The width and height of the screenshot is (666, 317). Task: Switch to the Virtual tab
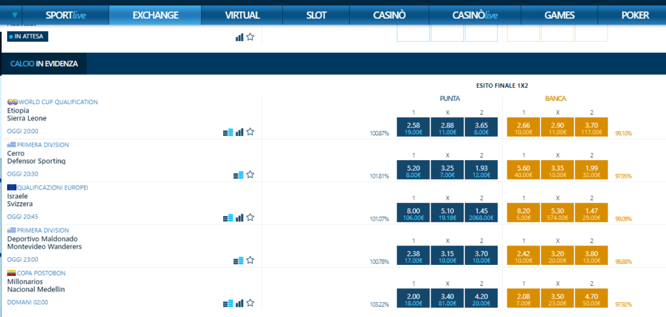click(242, 15)
